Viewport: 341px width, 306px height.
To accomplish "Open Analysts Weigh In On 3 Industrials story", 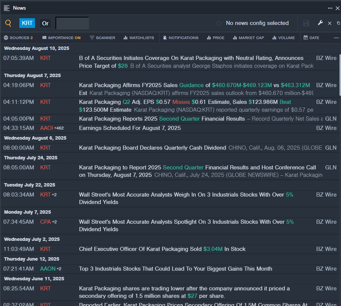I will click(x=186, y=198).
